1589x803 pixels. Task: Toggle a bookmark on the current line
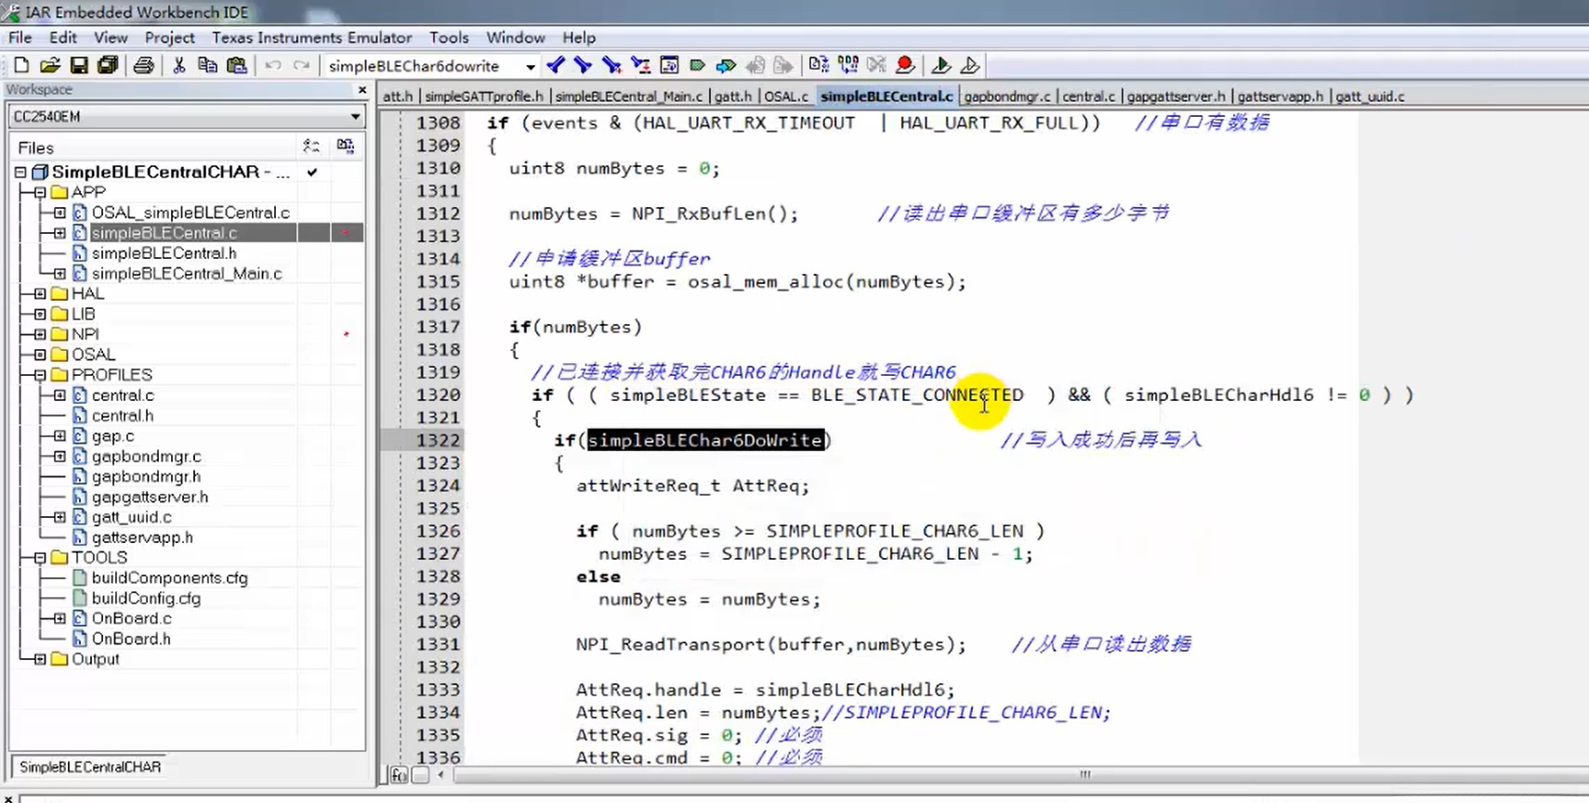click(698, 65)
